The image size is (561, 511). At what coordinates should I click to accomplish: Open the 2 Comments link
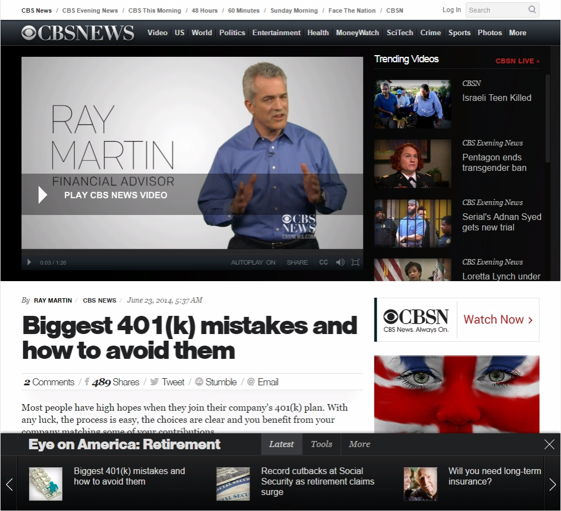pyautogui.click(x=49, y=382)
